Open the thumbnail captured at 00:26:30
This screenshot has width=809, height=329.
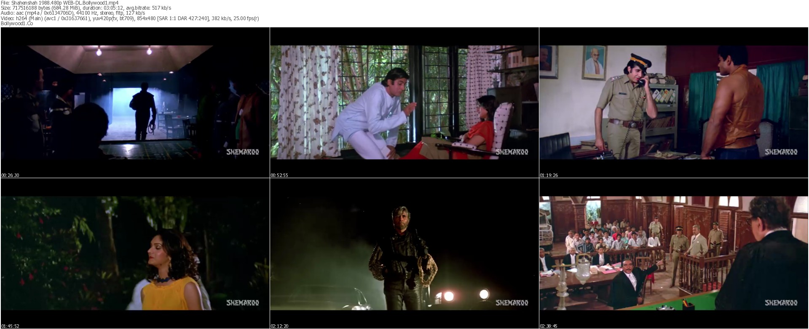click(135, 103)
